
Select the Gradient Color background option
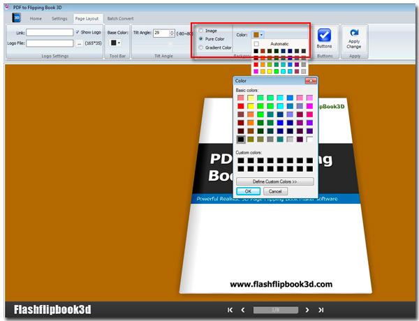click(200, 47)
